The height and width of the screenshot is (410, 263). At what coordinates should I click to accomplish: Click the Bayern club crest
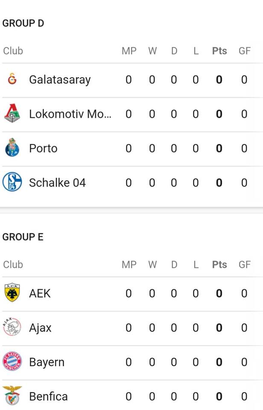(x=12, y=361)
